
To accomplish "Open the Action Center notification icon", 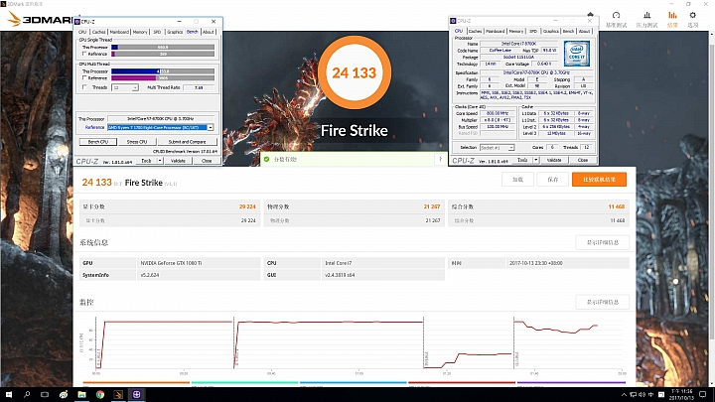I will [703, 394].
